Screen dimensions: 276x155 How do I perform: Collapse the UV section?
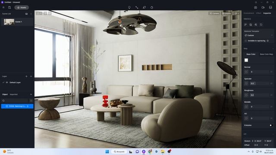tap(273, 134)
